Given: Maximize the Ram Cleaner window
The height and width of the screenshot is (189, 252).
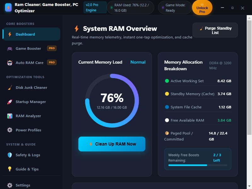Looking at the screenshot, I should point(232,8).
